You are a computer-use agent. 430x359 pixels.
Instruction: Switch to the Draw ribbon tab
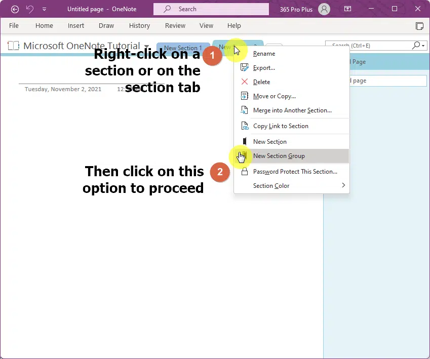coord(106,25)
